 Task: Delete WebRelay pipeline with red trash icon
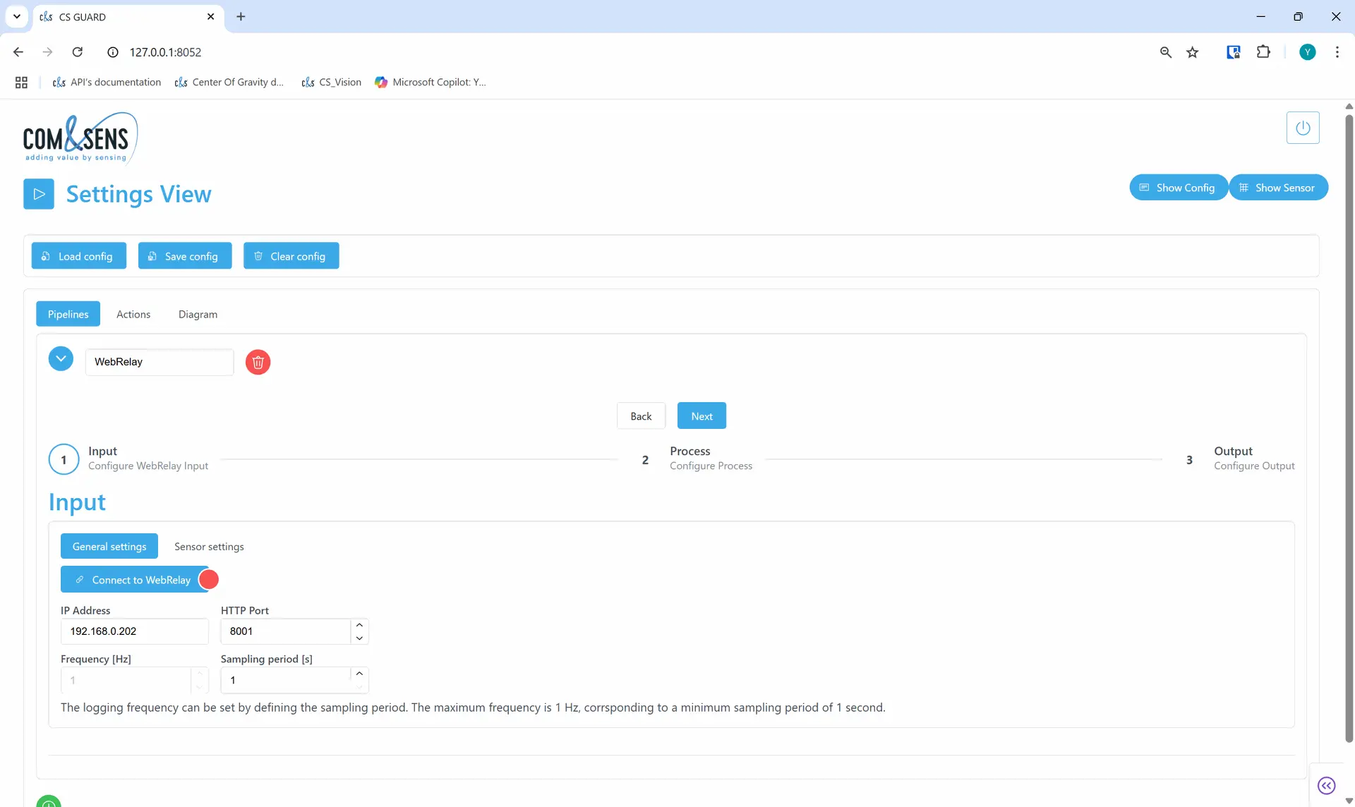(x=258, y=362)
